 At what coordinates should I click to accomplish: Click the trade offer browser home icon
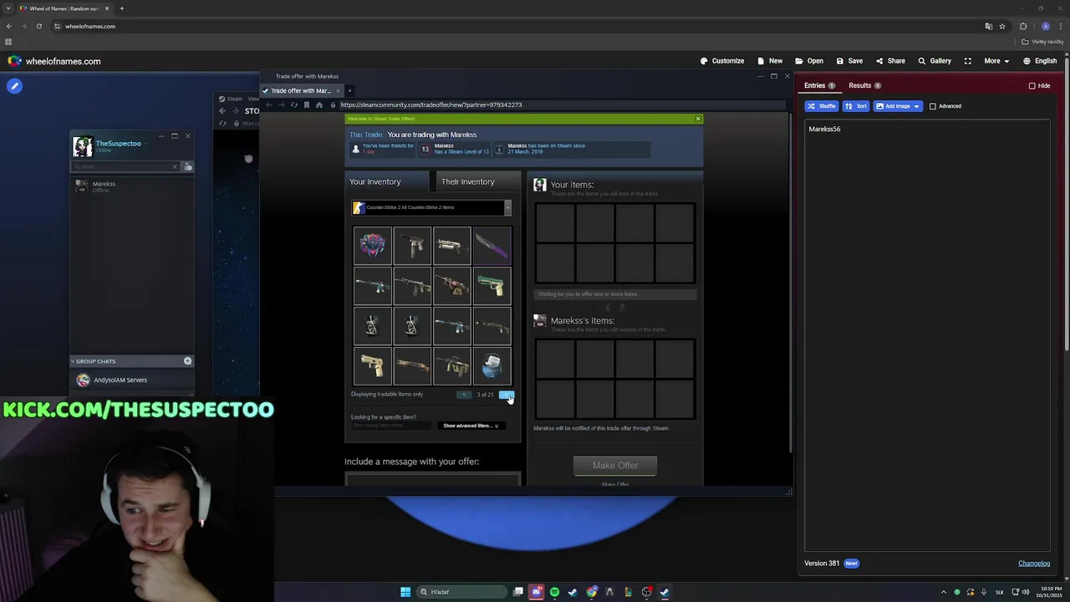(318, 105)
